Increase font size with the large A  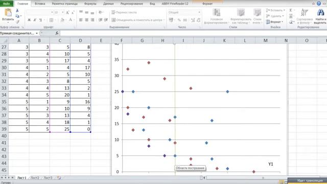click(x=67, y=13)
